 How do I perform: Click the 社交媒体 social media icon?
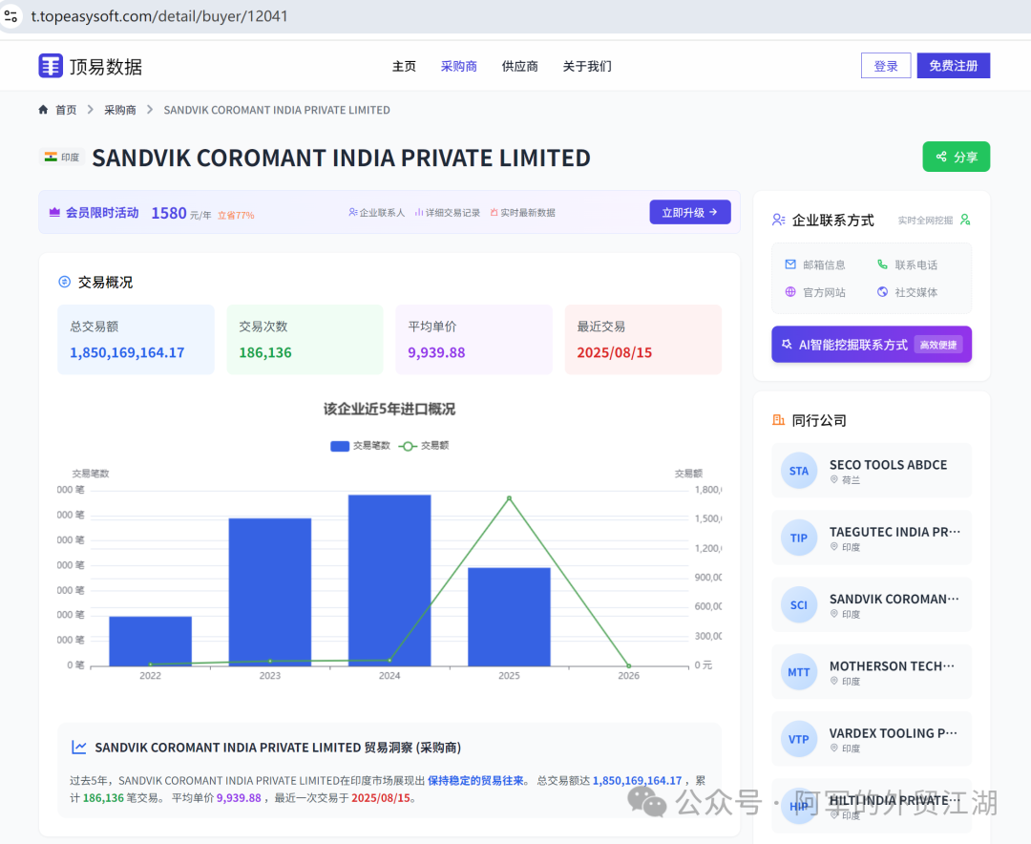pyautogui.click(x=882, y=292)
